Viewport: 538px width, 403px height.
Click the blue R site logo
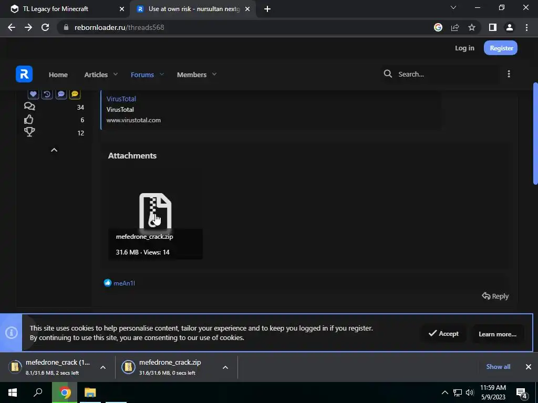[24, 74]
